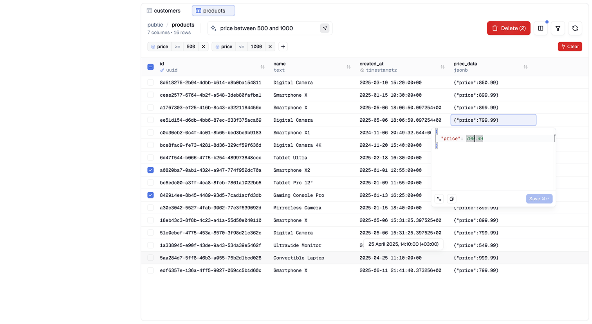
Task: Select the Tablet Ultra row checkbox
Action: [x=150, y=158]
